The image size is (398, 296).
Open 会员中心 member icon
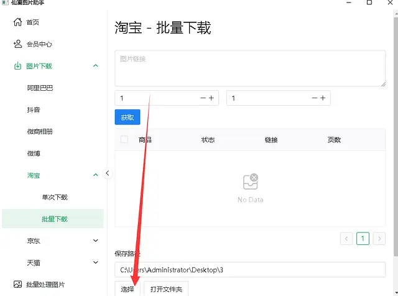point(17,44)
